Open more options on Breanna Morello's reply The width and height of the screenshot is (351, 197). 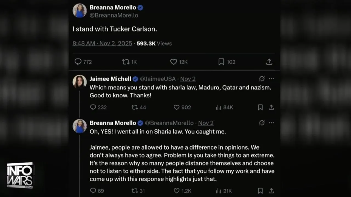(271, 123)
